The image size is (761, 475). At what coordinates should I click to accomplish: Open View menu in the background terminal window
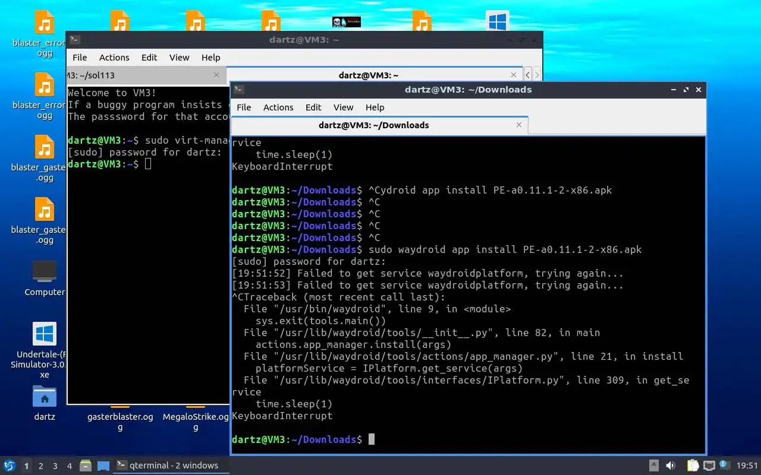179,58
